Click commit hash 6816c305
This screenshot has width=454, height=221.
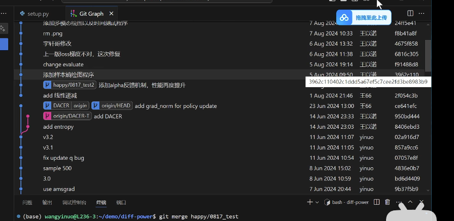[x=406, y=54]
